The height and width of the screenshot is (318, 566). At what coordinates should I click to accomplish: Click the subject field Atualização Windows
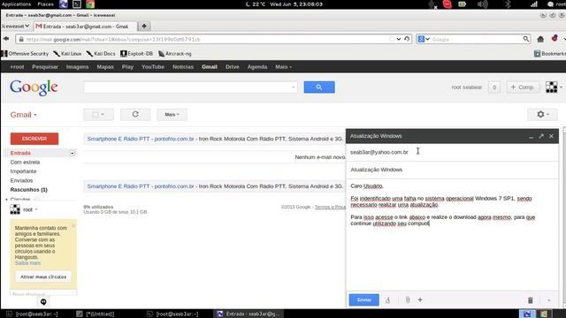452,170
